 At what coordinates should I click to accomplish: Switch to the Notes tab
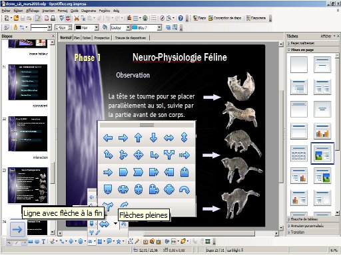[87, 38]
